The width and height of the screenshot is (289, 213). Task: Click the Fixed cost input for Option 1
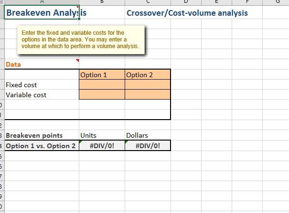102,84
